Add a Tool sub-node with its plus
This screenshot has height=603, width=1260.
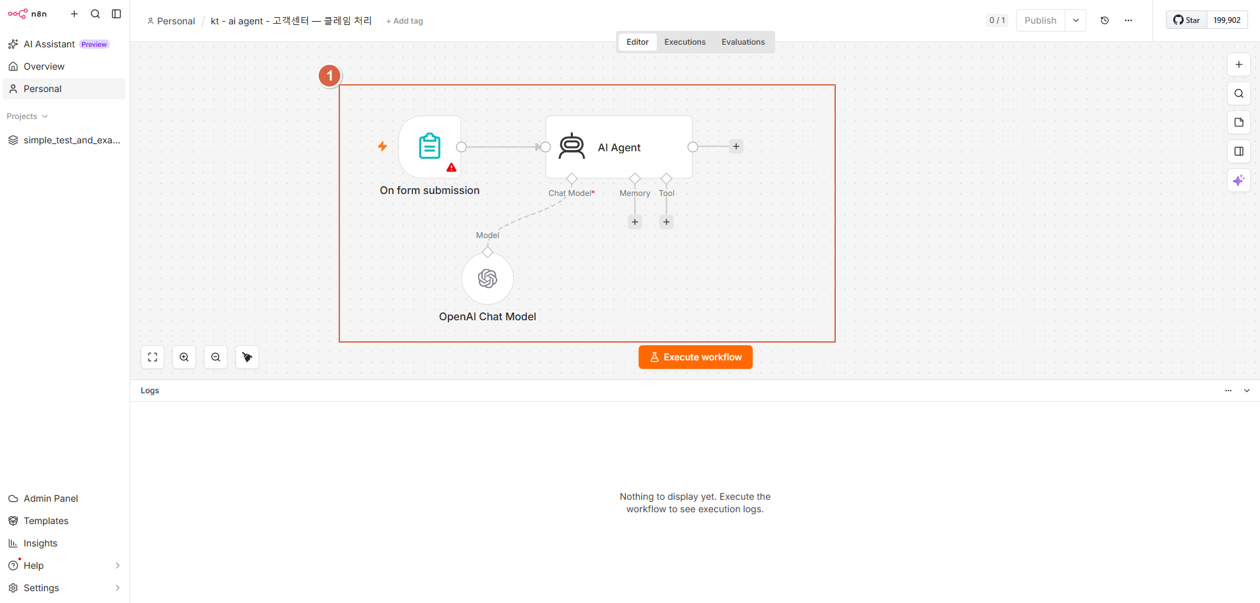[x=666, y=222]
